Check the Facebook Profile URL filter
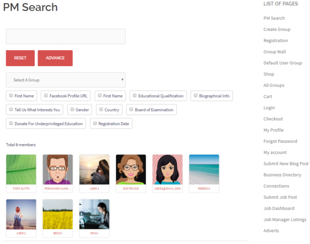310x244 pixels. coord(45,96)
